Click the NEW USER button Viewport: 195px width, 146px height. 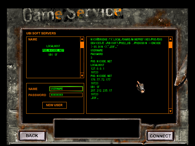point(55,105)
